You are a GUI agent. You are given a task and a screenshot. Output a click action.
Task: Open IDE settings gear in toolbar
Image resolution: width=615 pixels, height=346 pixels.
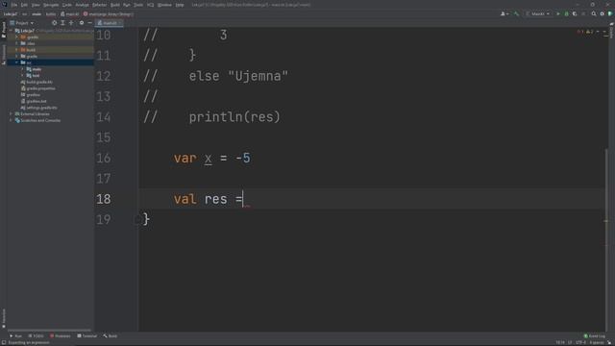(x=603, y=13)
